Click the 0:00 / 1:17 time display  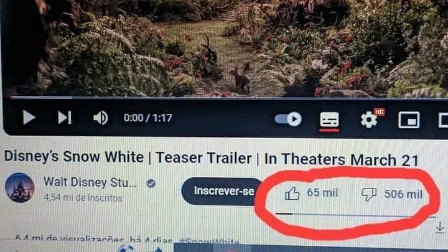coord(147,118)
